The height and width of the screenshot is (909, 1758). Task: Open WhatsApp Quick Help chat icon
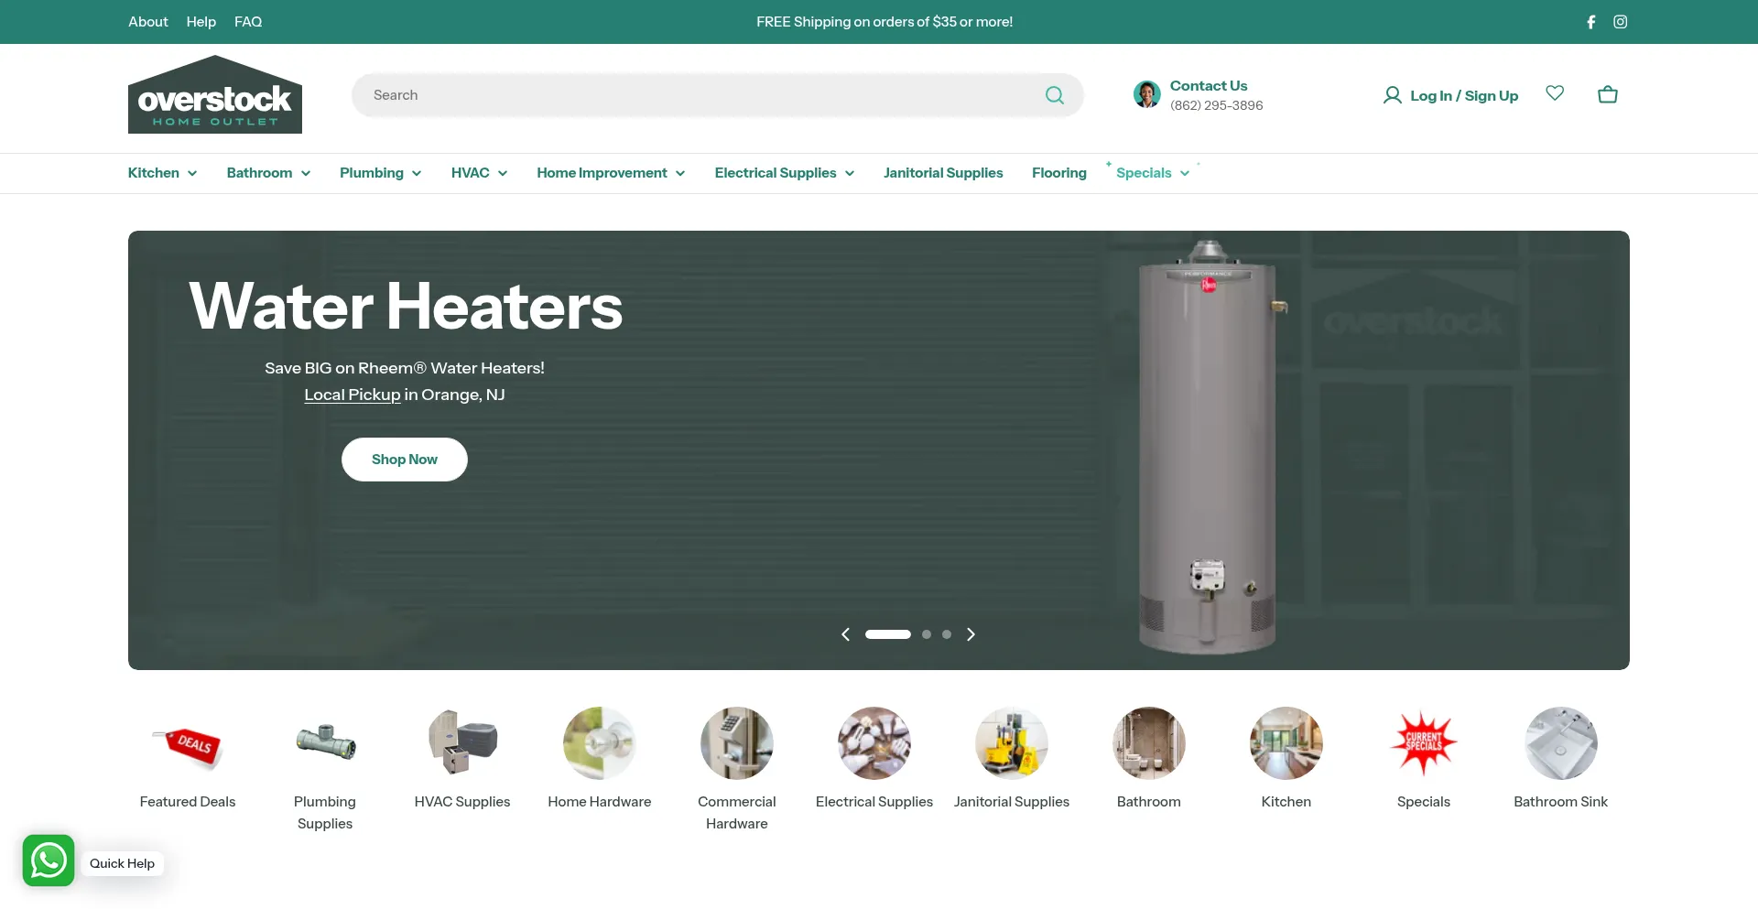(x=49, y=860)
